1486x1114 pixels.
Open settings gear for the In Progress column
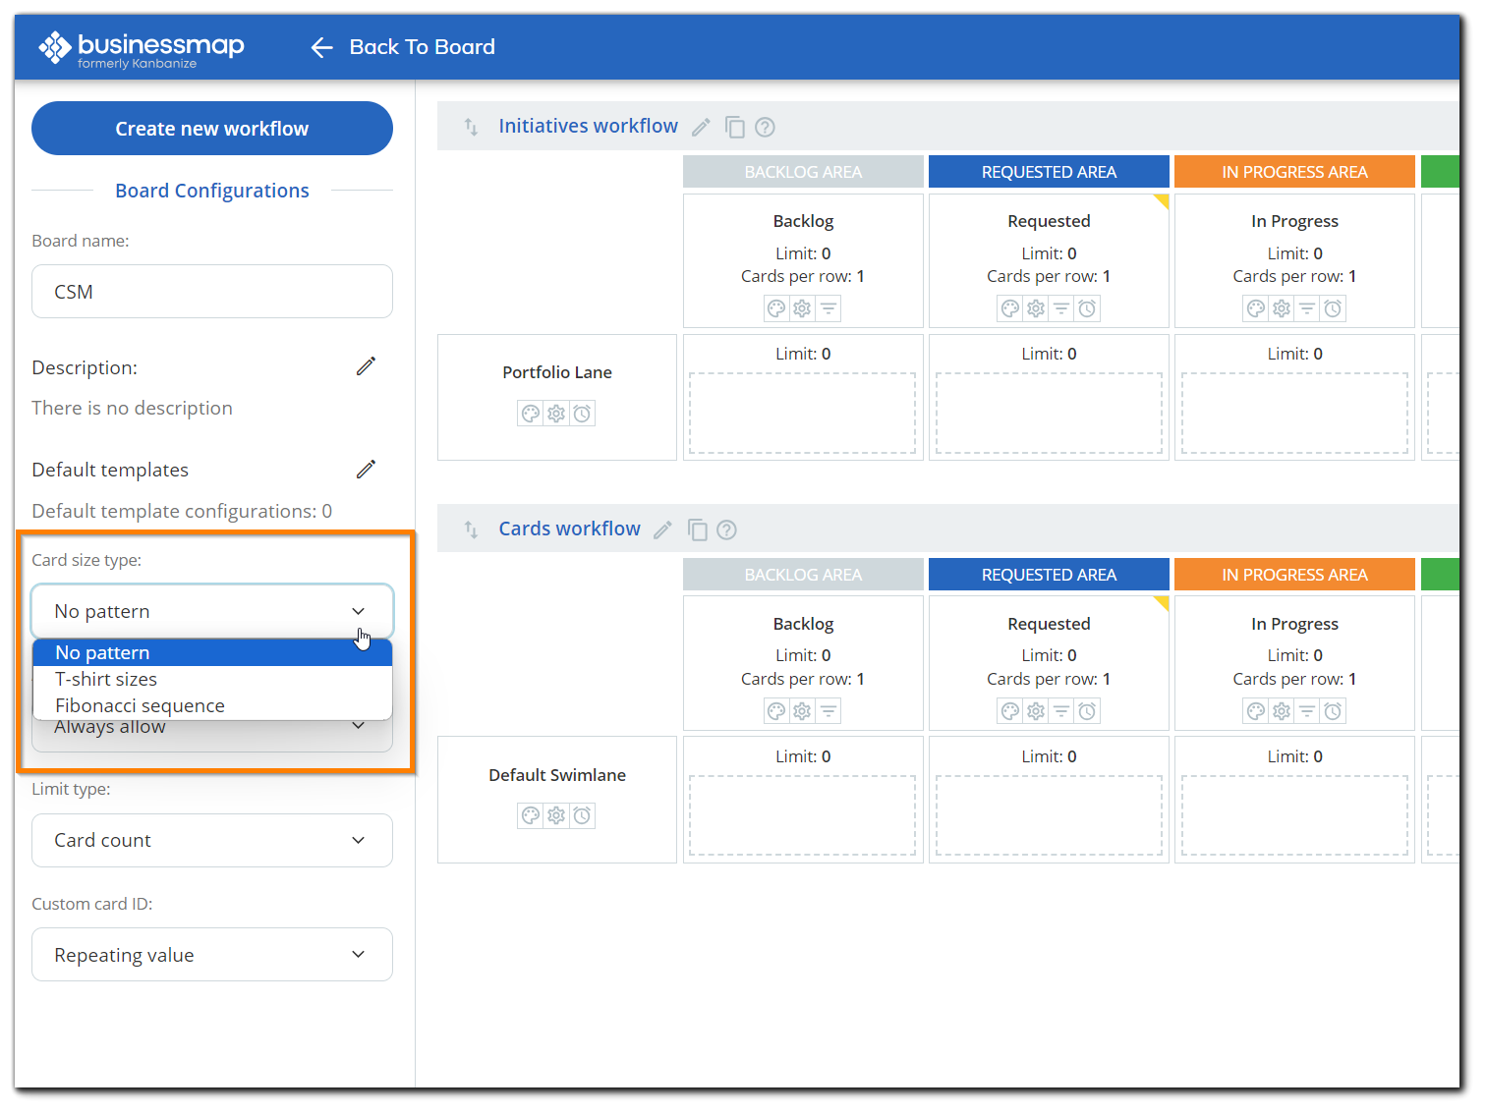[1281, 307]
